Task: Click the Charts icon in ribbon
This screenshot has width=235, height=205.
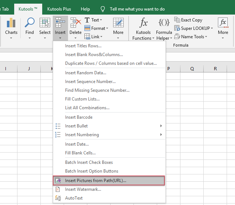Action: 11,23
